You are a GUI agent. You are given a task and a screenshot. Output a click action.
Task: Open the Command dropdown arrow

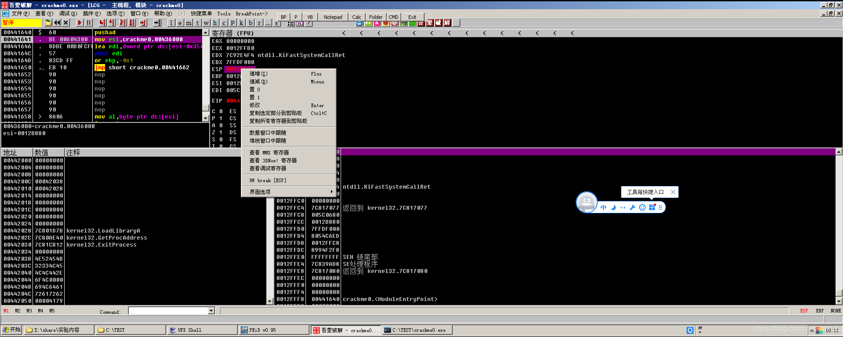tap(211, 311)
